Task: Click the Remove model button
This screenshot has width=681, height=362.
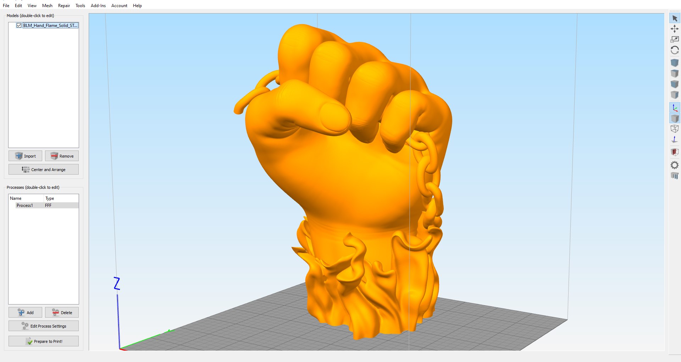Action: 62,156
